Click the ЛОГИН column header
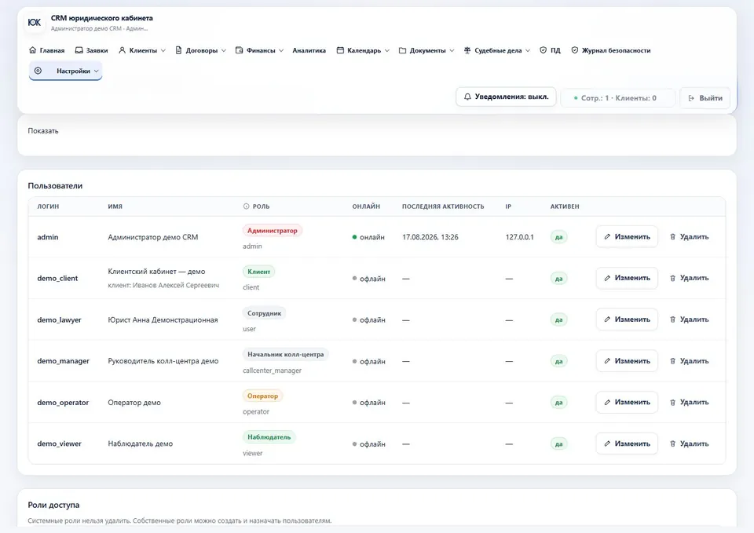This screenshot has width=754, height=533. pos(48,206)
